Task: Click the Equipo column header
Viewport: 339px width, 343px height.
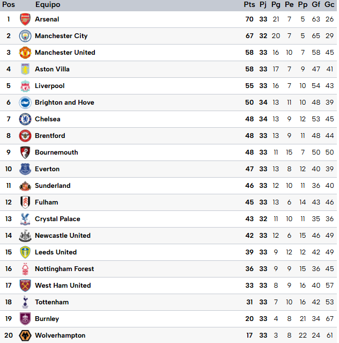Action: pyautogui.click(x=48, y=5)
